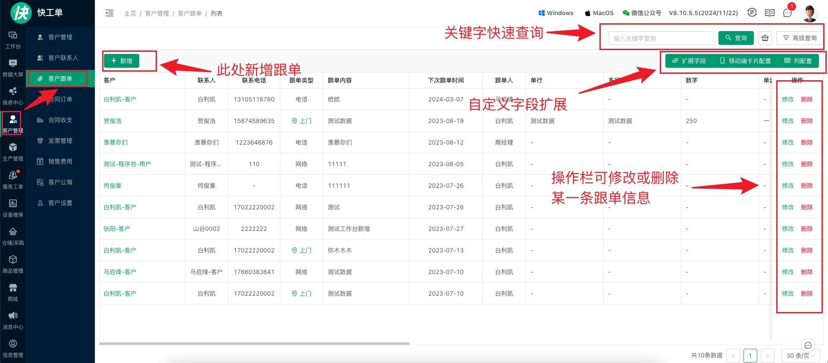
Task: Click 删除 in the 张阳-客户 row
Action: coord(807,229)
